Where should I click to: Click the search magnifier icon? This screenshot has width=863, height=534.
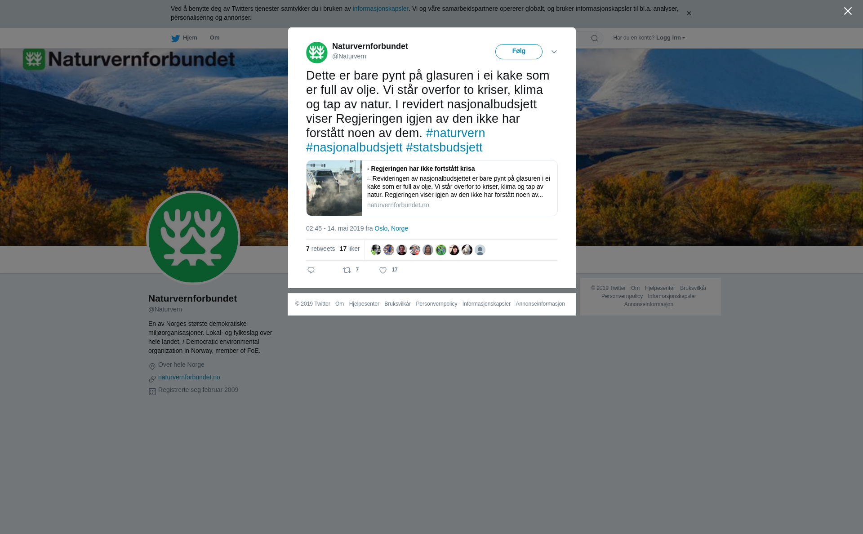click(595, 38)
